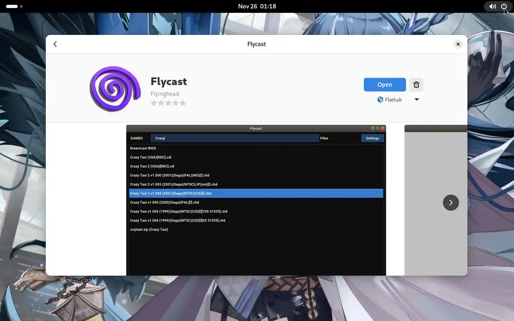This screenshot has width=514, height=321.
Task: Open the Flycast application
Action: click(385, 85)
